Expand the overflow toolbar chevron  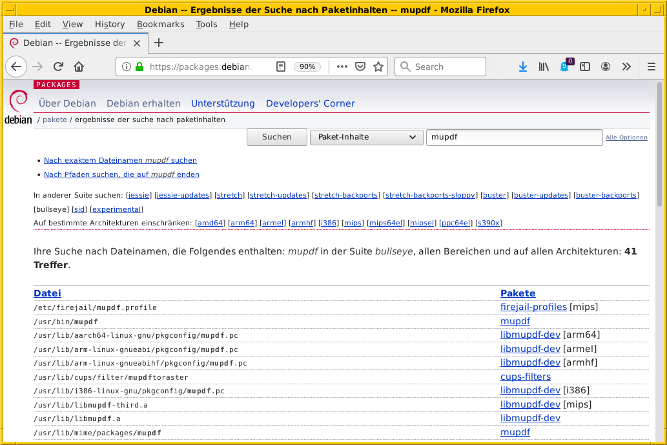point(626,67)
